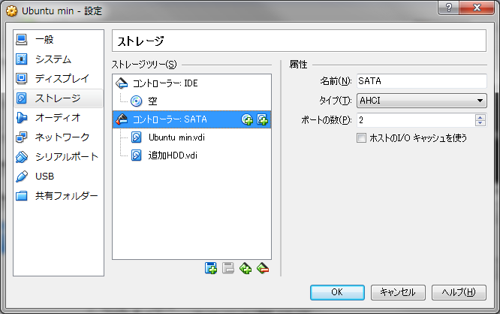Click the hard disk icon beside Ubuntu min.vdi

[137, 137]
